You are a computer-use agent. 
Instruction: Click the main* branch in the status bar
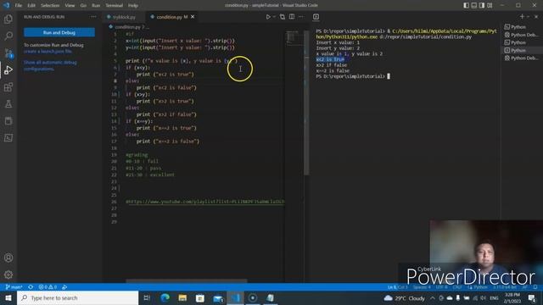(14, 287)
